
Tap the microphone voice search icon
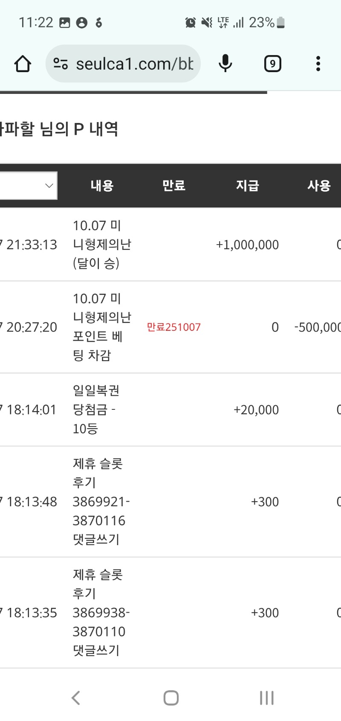pyautogui.click(x=225, y=64)
